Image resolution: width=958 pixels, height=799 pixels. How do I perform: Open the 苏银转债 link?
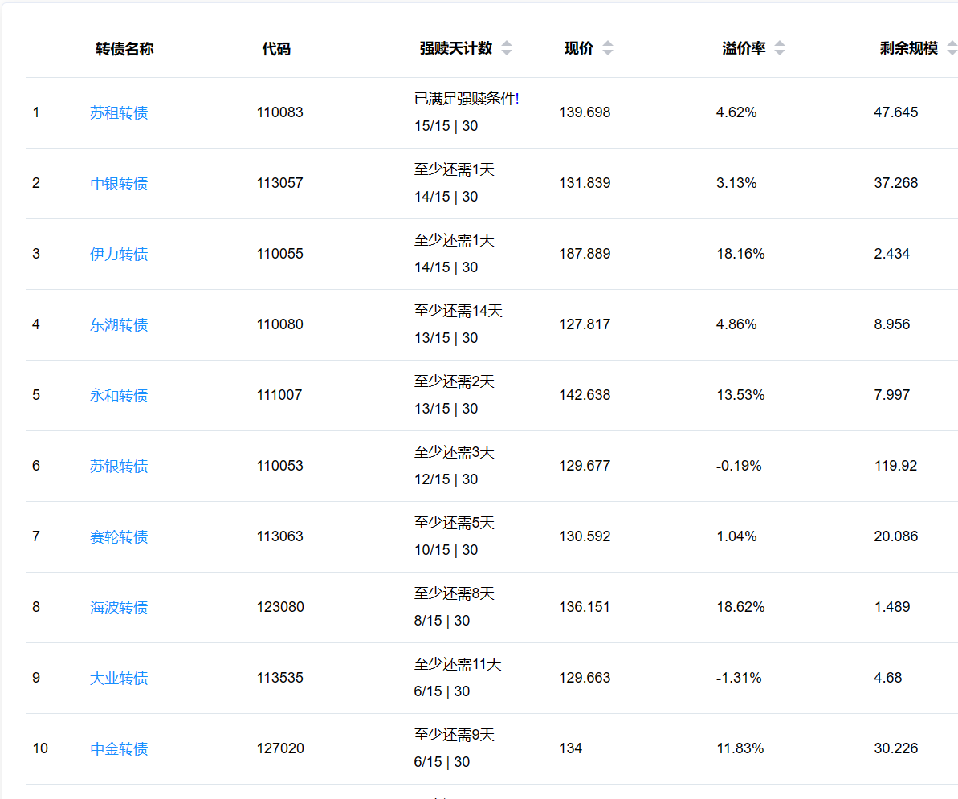point(119,466)
